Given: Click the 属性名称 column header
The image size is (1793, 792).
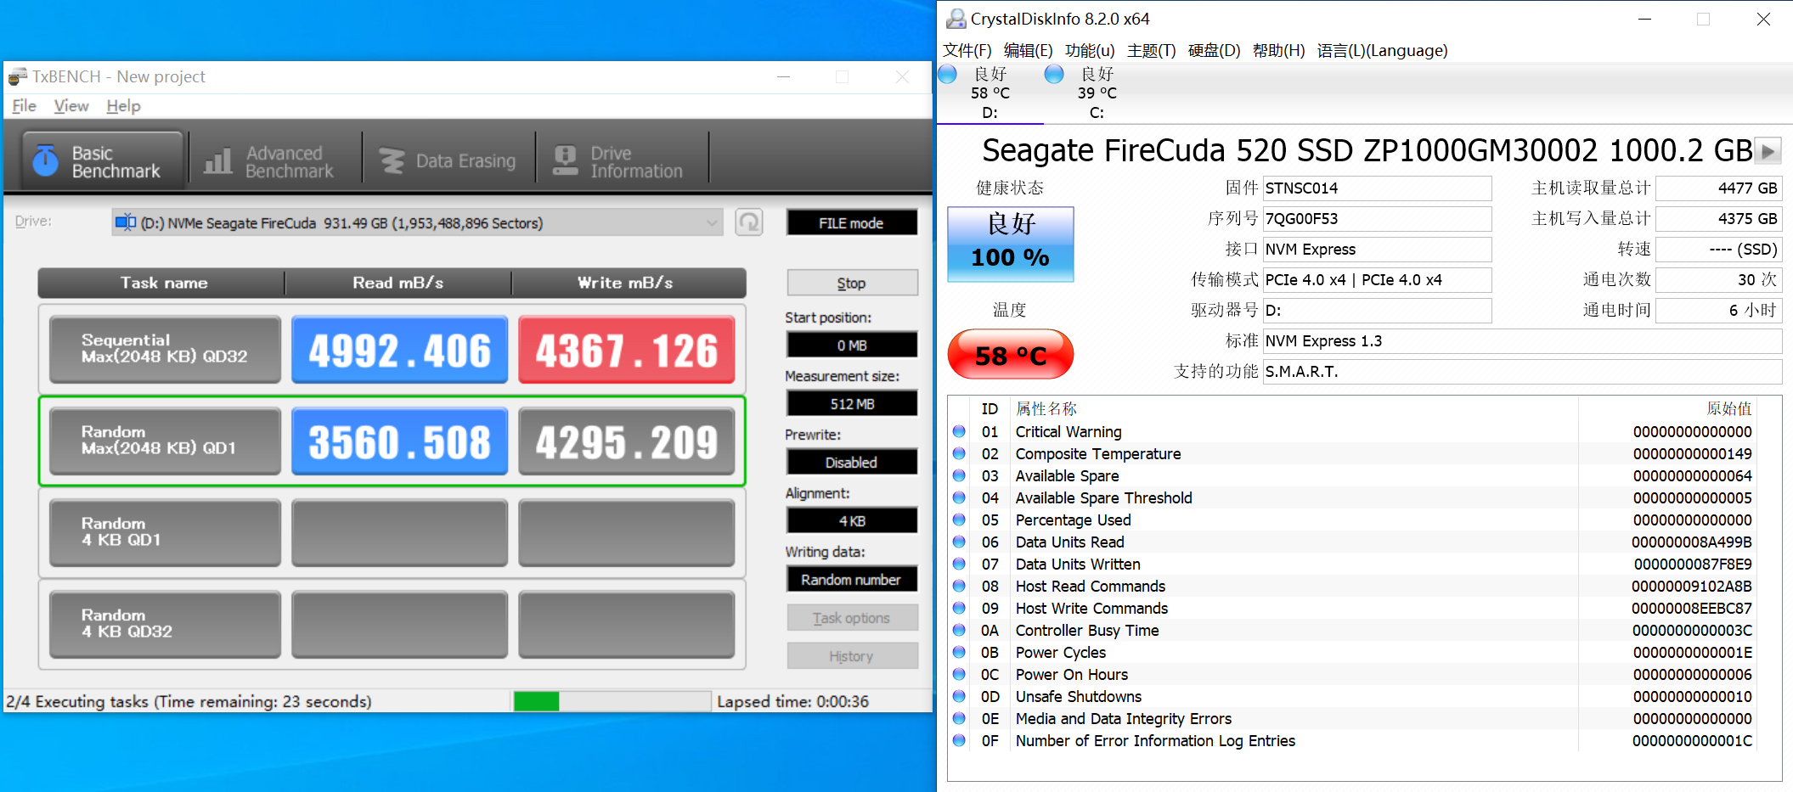Looking at the screenshot, I should [1294, 408].
